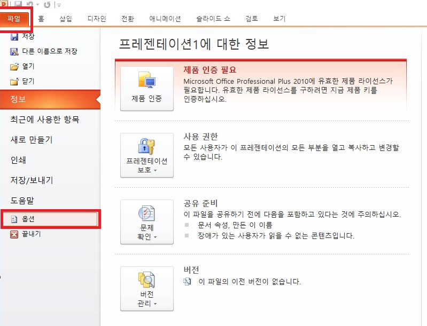The width and height of the screenshot is (427, 326).
Task: Open the 슬라이드 쇼 ribbon tab
Action: [x=213, y=19]
